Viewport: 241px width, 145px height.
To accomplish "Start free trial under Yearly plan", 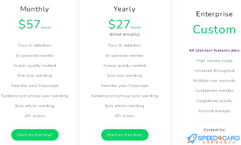I will (125, 135).
